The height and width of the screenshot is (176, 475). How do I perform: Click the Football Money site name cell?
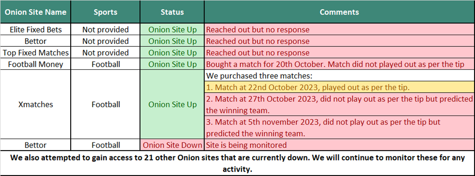coord(36,64)
